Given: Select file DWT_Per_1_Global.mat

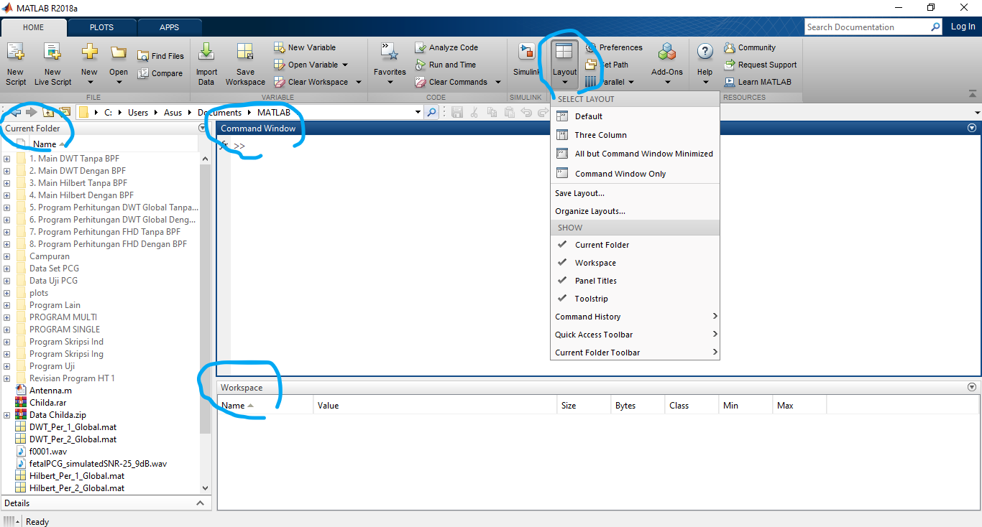Looking at the screenshot, I should 73,427.
